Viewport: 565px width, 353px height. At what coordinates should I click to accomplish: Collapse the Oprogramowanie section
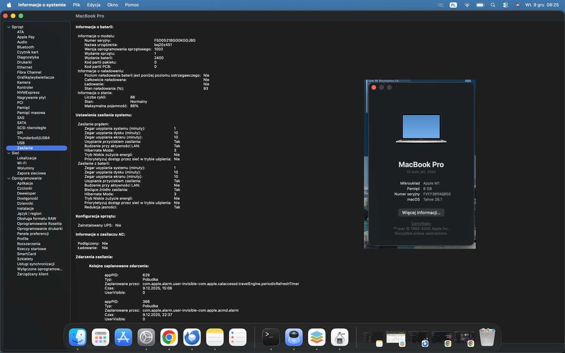coord(8,178)
